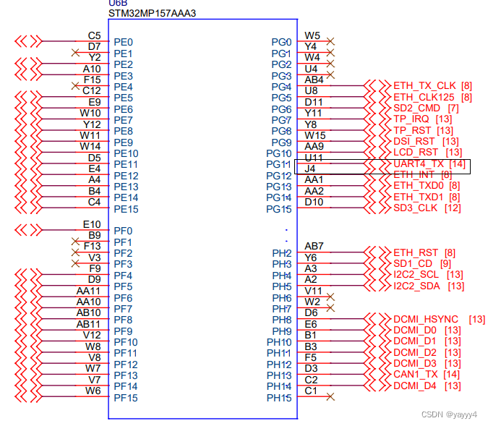Click pin number F15
Viewport: 488px width, 426px height.
(x=92, y=80)
